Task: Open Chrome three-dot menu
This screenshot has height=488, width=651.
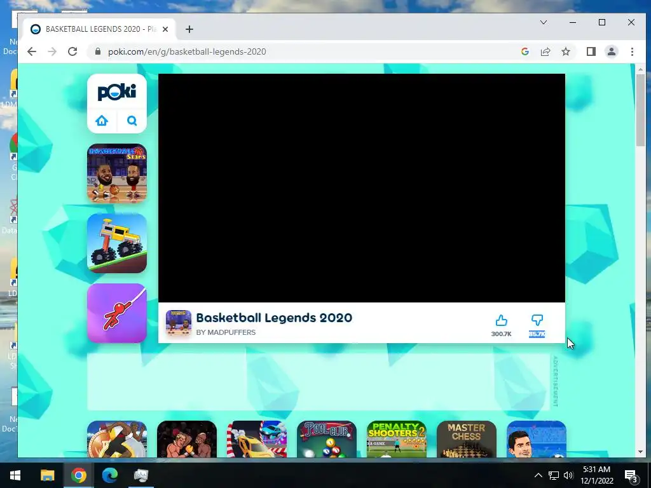Action: pyautogui.click(x=632, y=51)
